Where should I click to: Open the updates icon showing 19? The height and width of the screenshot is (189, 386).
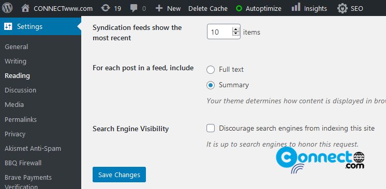coord(106,8)
